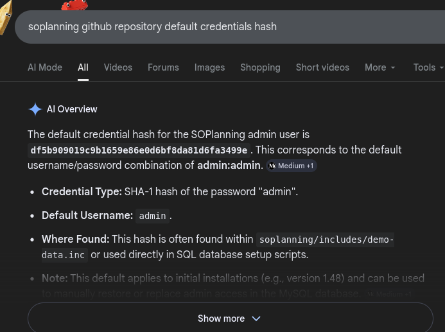Open the Short videos tab
The image size is (445, 332).
pyautogui.click(x=322, y=67)
